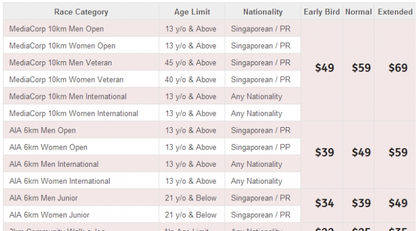Image resolution: width=417 pixels, height=231 pixels.
Task: Click AIA 6km Men Junior category
Action: [x=43, y=198]
